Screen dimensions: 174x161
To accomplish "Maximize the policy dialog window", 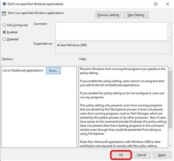I will (156, 4).
